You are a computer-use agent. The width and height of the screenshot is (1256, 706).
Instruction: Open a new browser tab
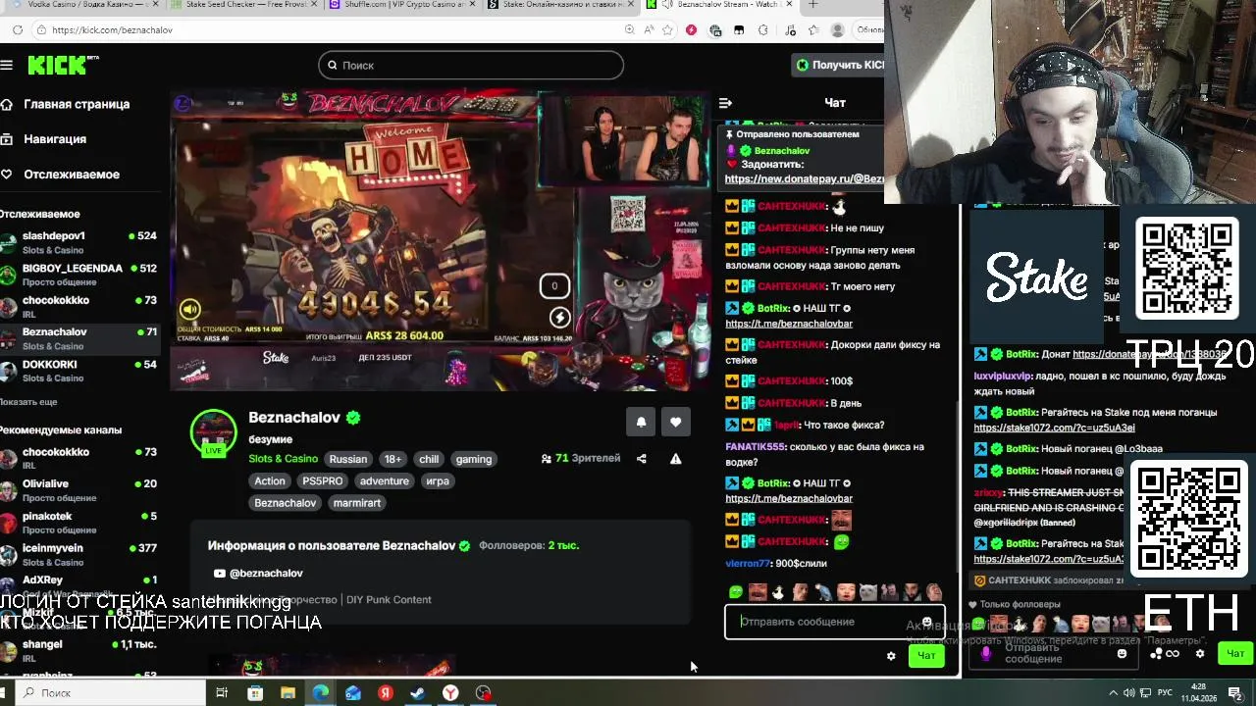pyautogui.click(x=812, y=5)
